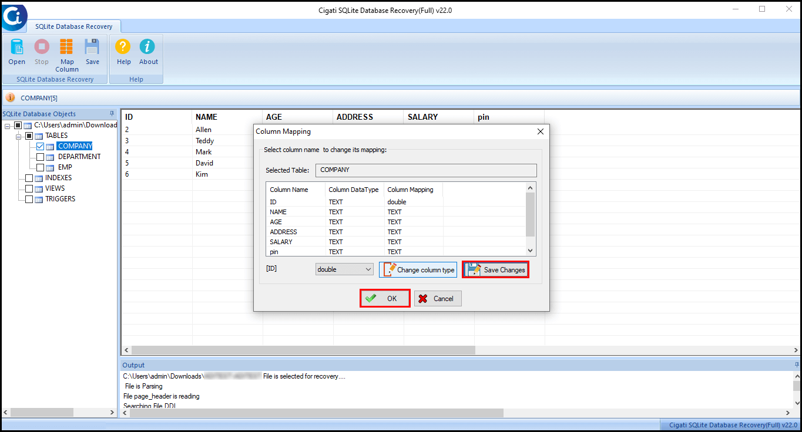The image size is (802, 432).
Task: Click the Output panel scrollbar down arrow
Action: point(797,403)
